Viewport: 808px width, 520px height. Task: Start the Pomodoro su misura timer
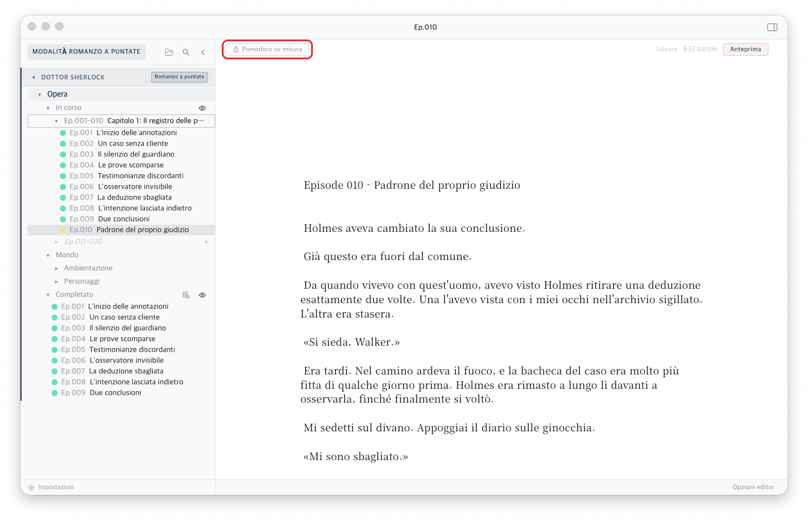pyautogui.click(x=267, y=49)
